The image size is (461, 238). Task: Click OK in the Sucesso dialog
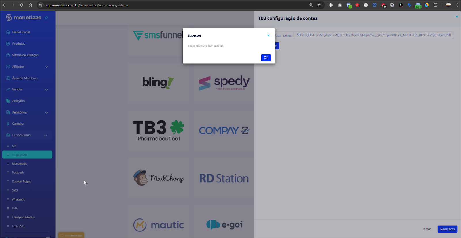(266, 58)
